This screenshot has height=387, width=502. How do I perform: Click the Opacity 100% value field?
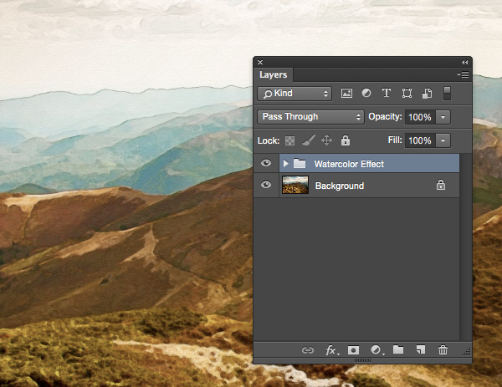[420, 117]
